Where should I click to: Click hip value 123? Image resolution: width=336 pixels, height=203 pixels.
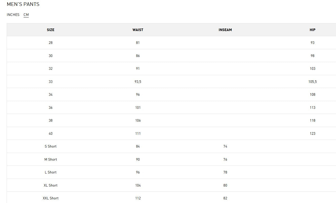tap(312, 133)
